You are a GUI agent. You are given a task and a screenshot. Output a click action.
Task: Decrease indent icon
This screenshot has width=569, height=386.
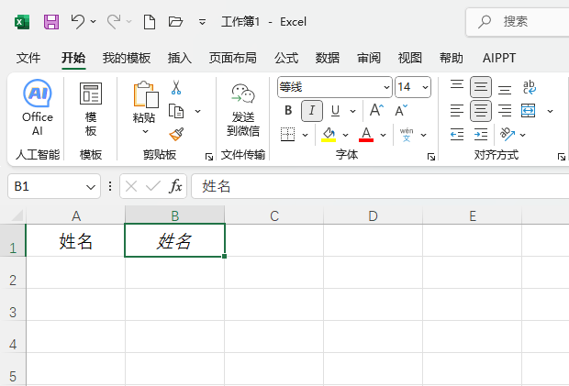[x=457, y=135]
